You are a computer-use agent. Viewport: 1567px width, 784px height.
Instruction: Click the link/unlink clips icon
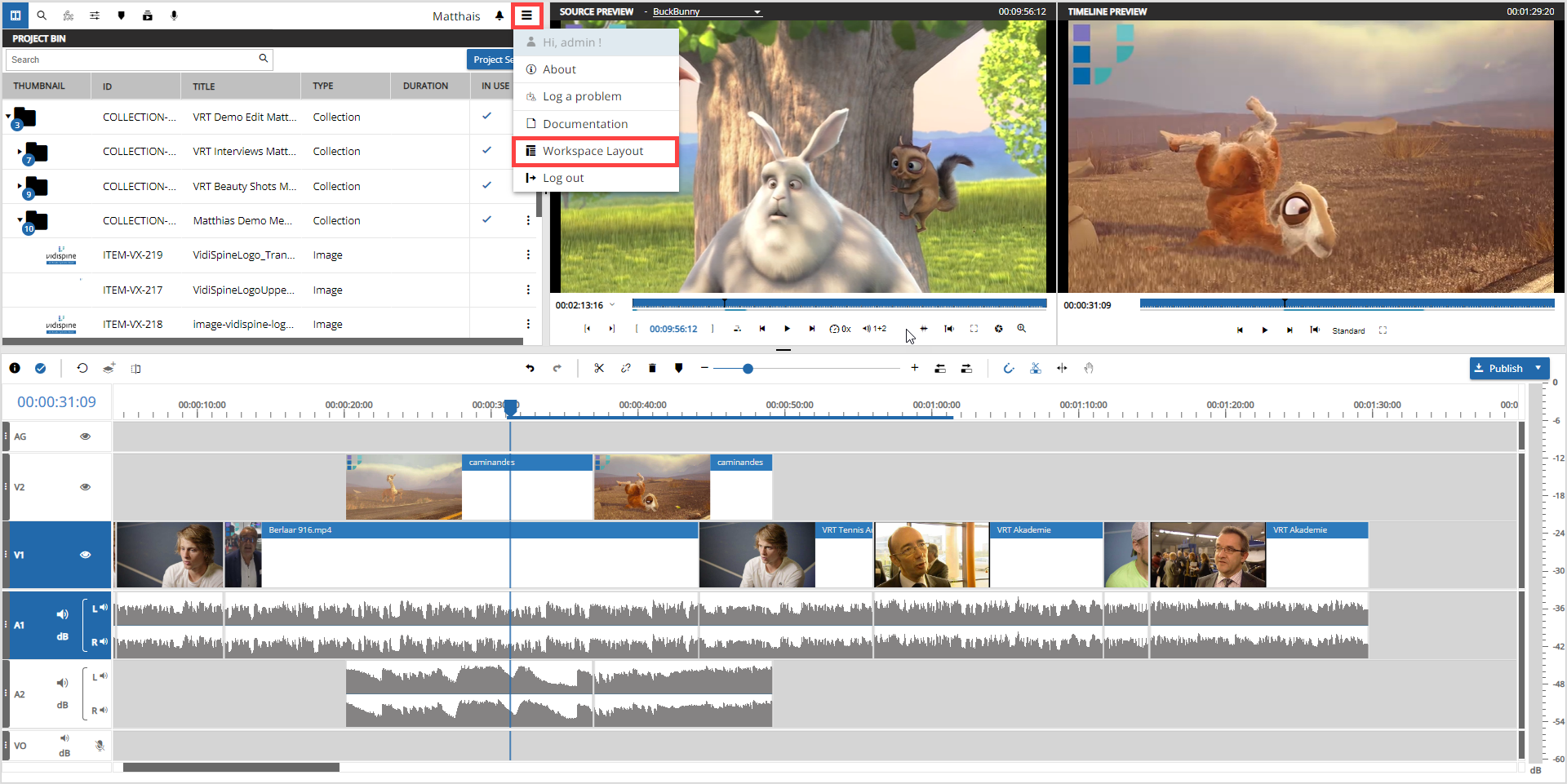pos(626,369)
